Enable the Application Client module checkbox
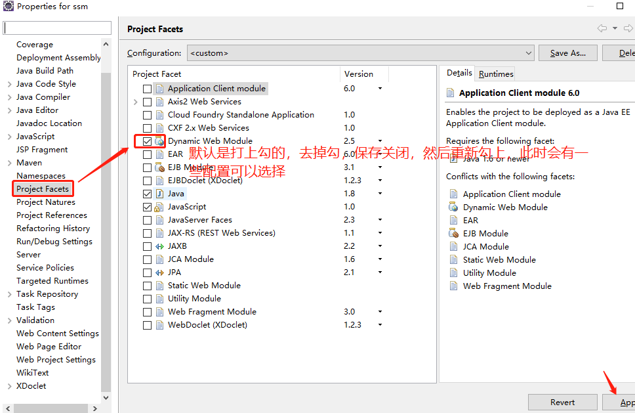 148,89
